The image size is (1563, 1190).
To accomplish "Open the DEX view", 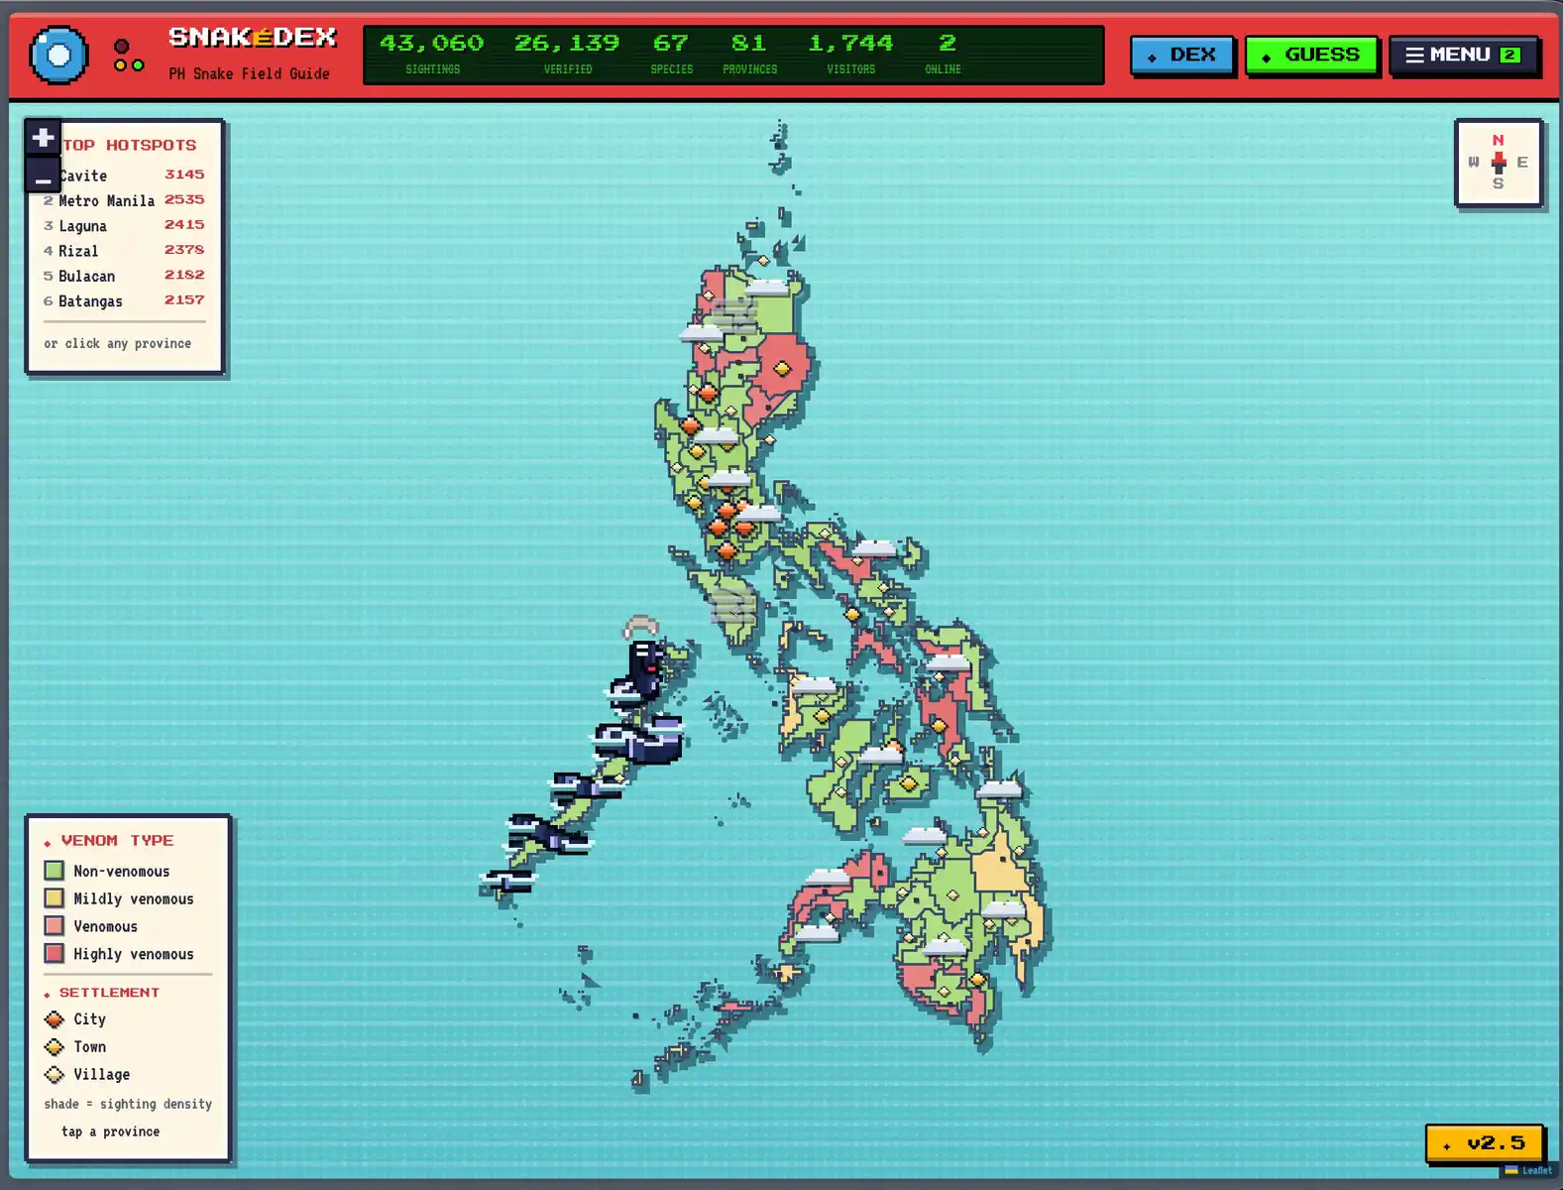I will (x=1182, y=56).
